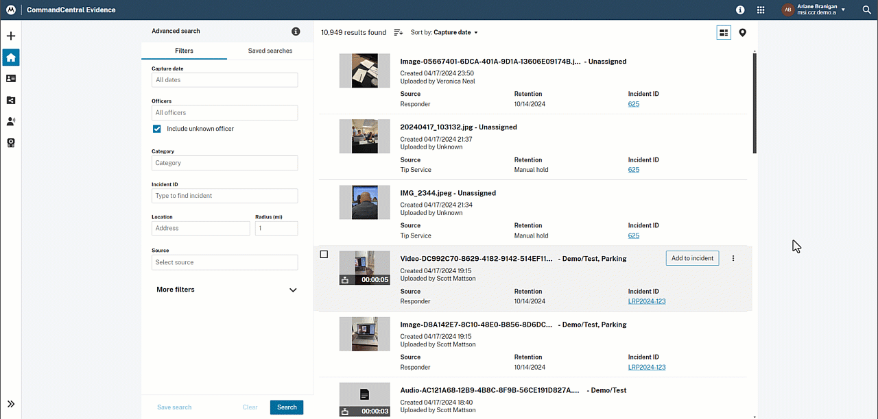Toggle the list view layout button

pos(724,33)
